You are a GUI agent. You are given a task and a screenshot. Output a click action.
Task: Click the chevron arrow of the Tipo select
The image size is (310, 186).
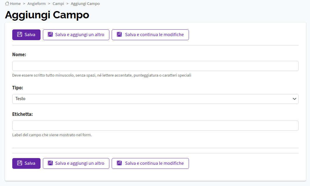[x=294, y=99]
